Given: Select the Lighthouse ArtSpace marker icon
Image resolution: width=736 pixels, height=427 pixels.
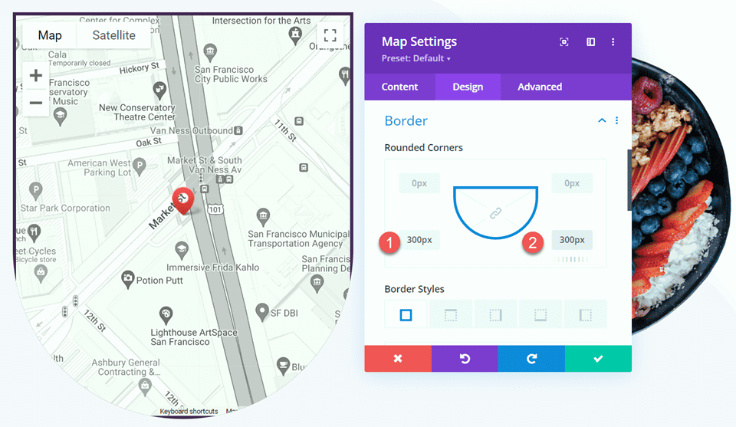Looking at the screenshot, I should [x=166, y=315].
